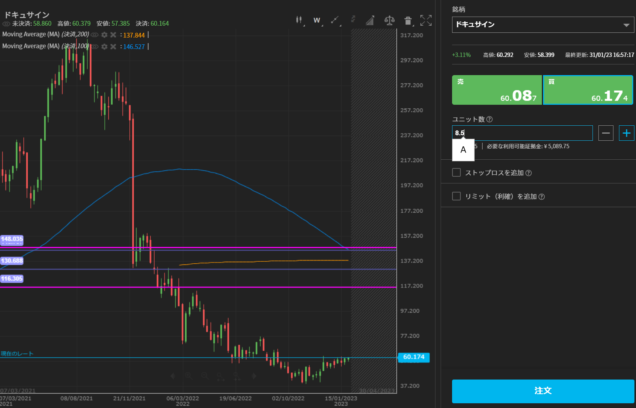Click the 売 sell price button
The width and height of the screenshot is (636, 408).
(x=497, y=90)
